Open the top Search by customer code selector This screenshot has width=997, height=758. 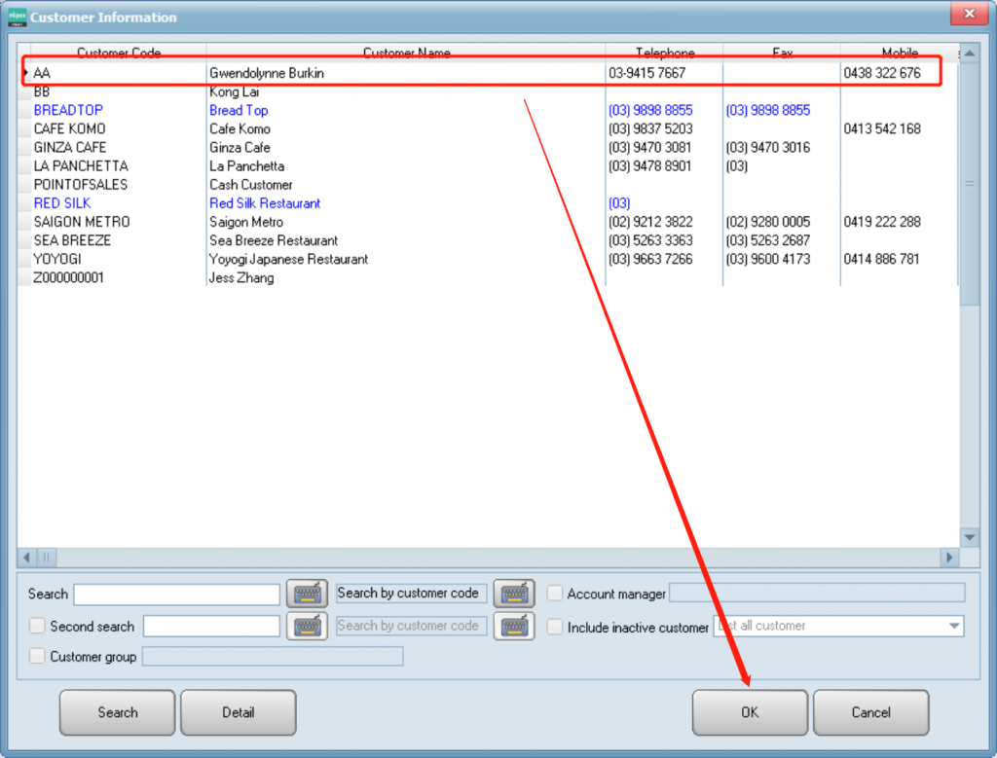tap(408, 594)
